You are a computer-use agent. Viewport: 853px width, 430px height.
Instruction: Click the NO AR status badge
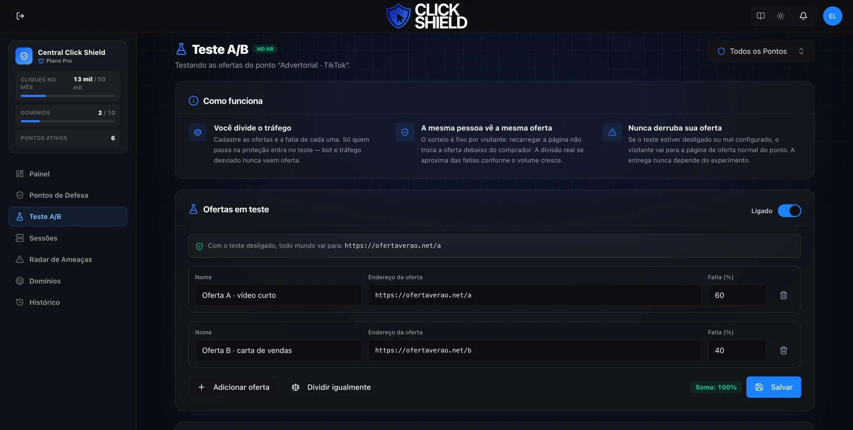point(265,49)
